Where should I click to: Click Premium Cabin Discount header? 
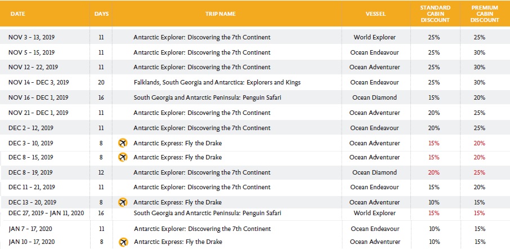(485, 13)
